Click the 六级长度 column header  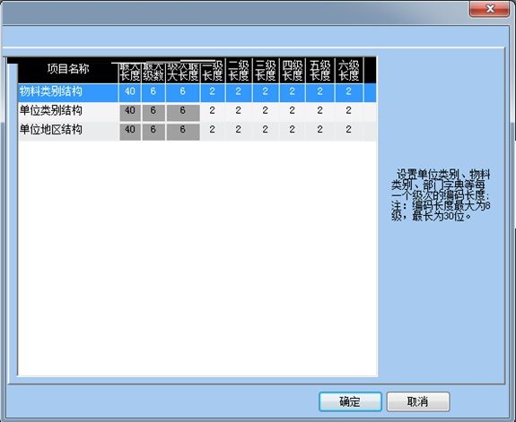click(349, 70)
